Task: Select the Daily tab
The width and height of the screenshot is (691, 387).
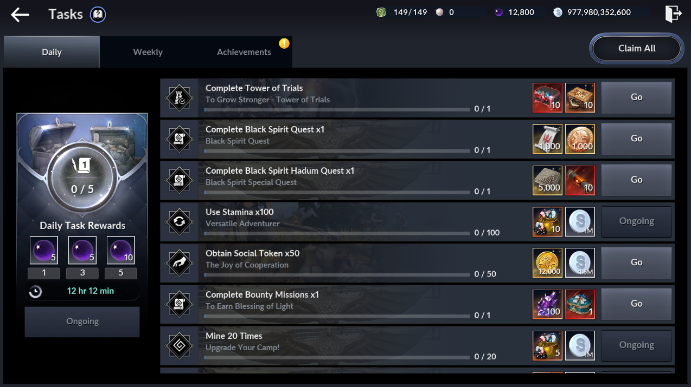Action: [52, 52]
